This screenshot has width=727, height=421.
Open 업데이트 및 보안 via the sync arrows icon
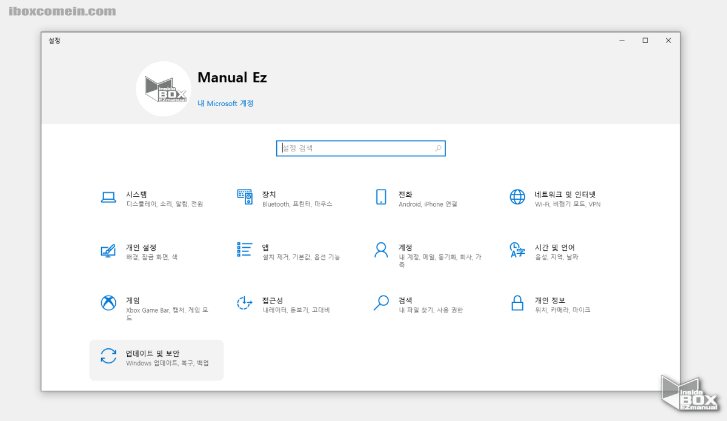pyautogui.click(x=108, y=356)
